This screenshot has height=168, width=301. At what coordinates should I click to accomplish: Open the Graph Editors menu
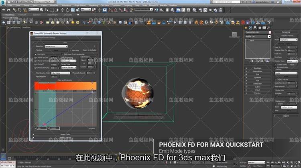coord(80,6)
